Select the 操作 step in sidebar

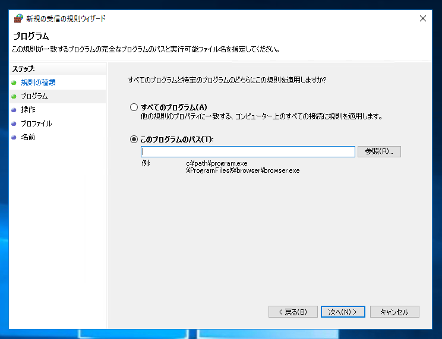(x=28, y=110)
